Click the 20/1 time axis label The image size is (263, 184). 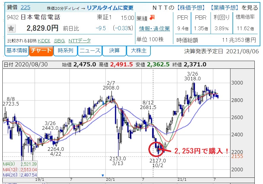point(110,180)
